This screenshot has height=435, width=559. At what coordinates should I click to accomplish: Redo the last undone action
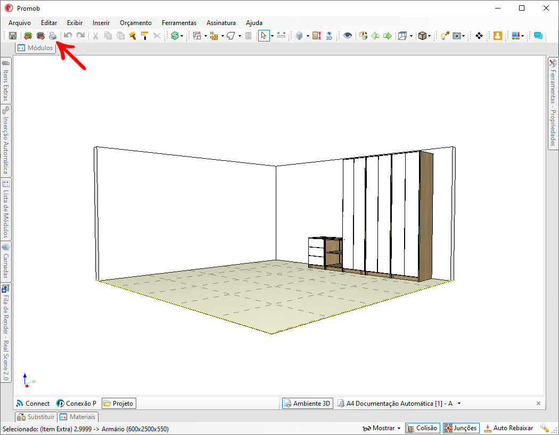tap(80, 36)
